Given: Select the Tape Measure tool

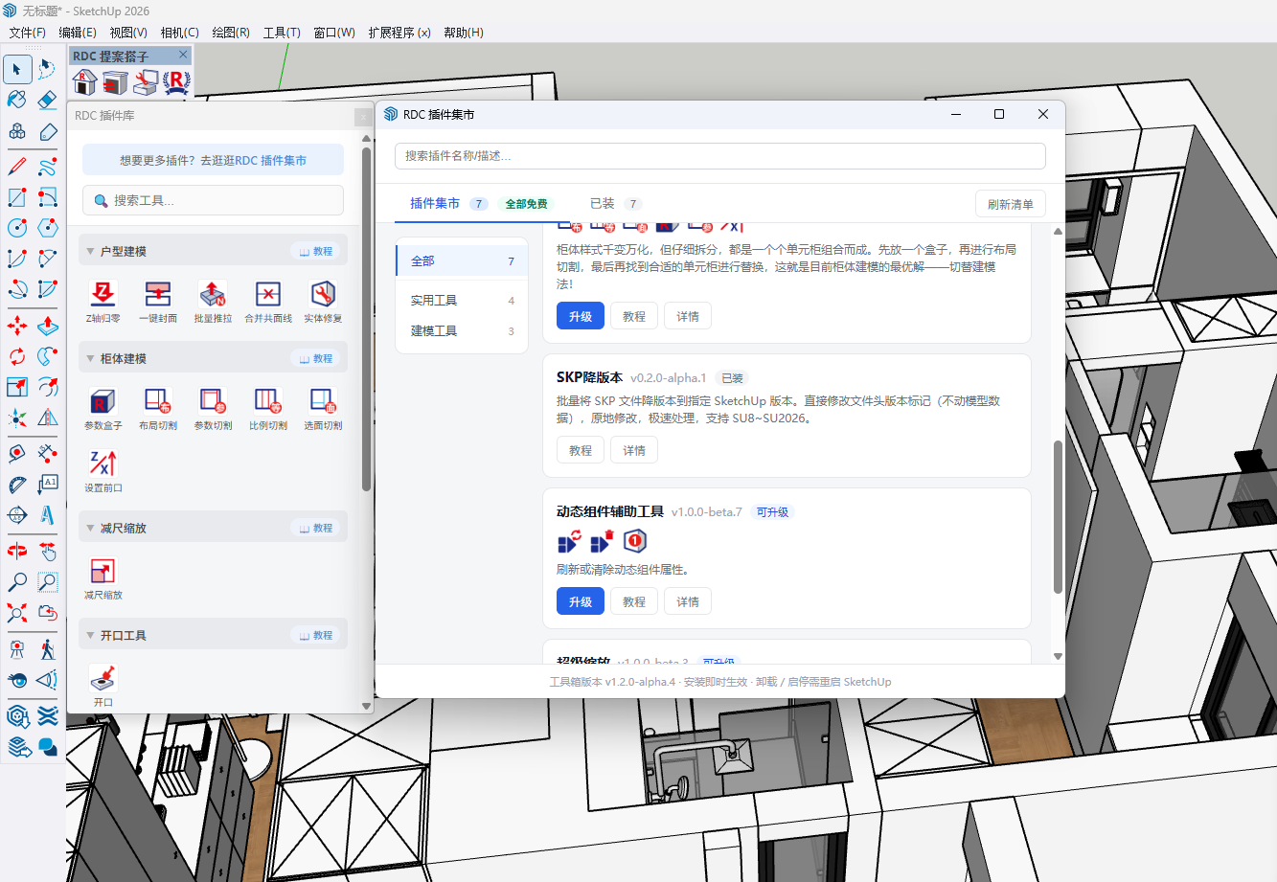Looking at the screenshot, I should coord(17,453).
